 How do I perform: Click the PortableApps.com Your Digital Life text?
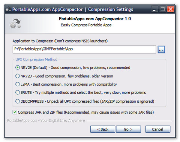click(x=46, y=121)
